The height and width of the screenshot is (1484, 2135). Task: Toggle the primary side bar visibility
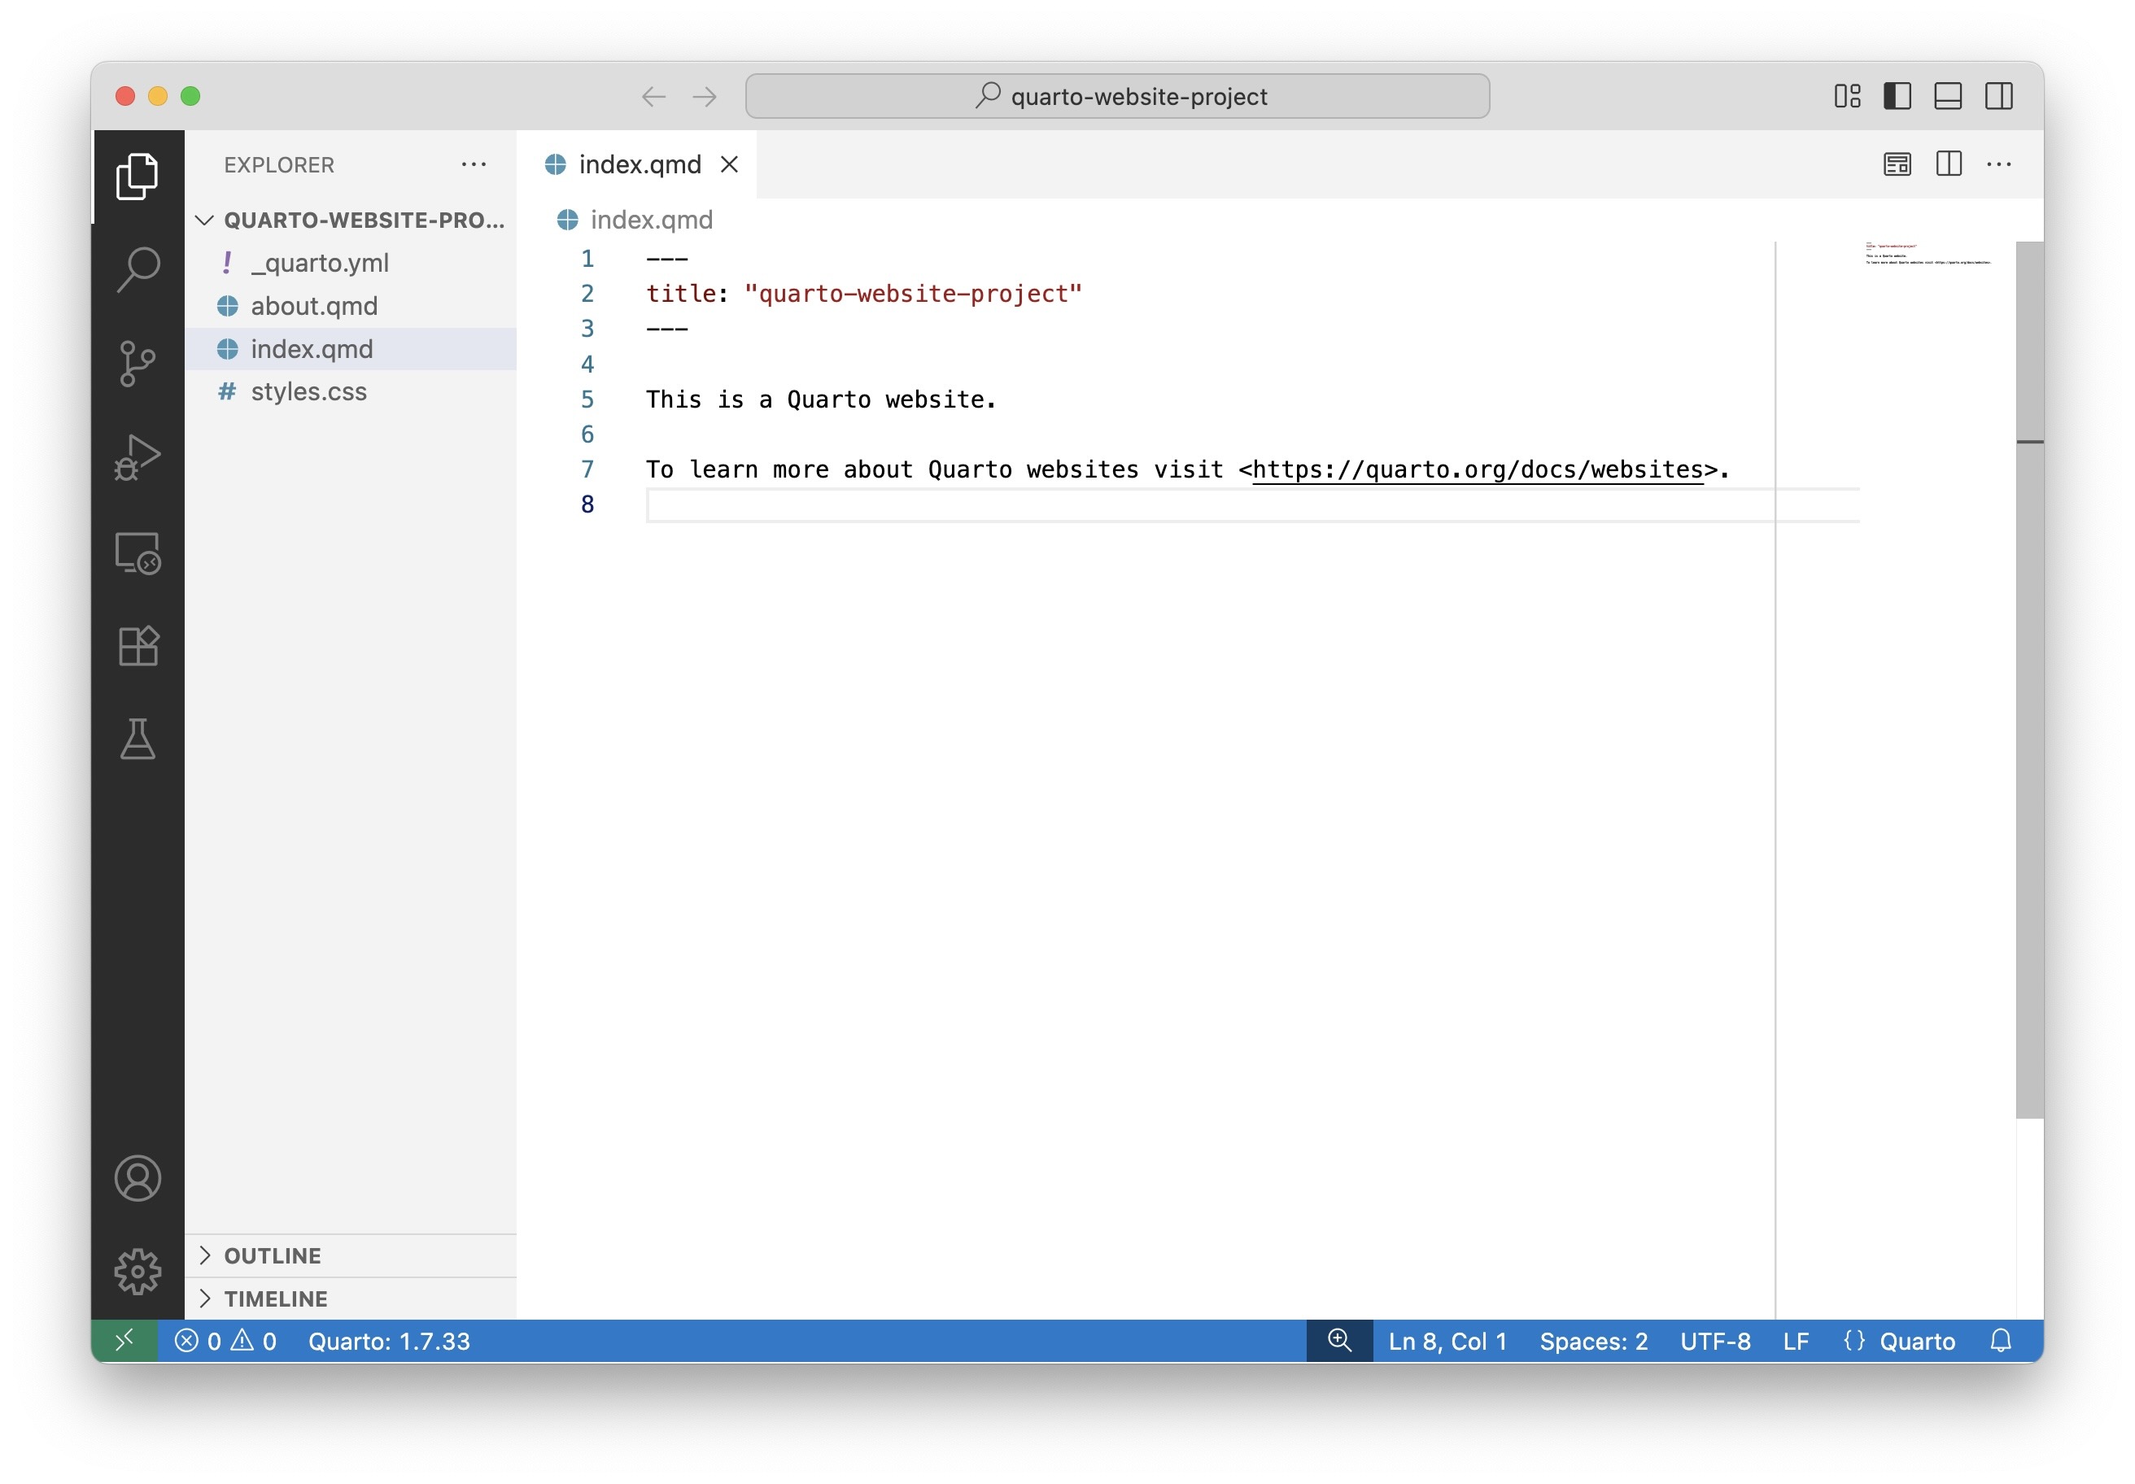(x=1897, y=97)
